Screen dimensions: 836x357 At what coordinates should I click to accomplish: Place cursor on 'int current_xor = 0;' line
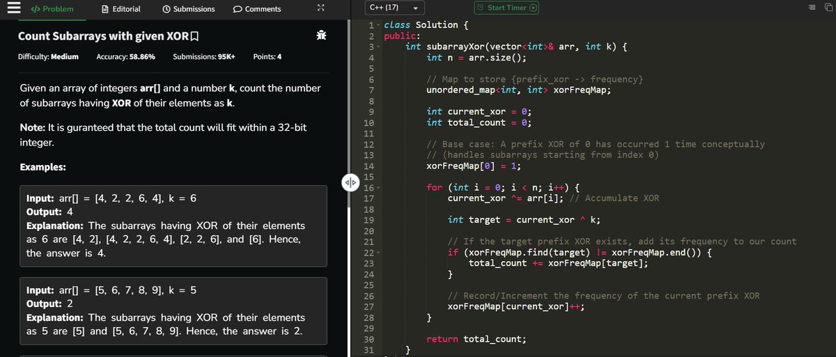click(x=479, y=111)
